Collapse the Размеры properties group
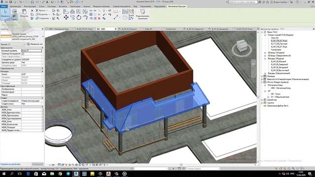 [42, 71]
